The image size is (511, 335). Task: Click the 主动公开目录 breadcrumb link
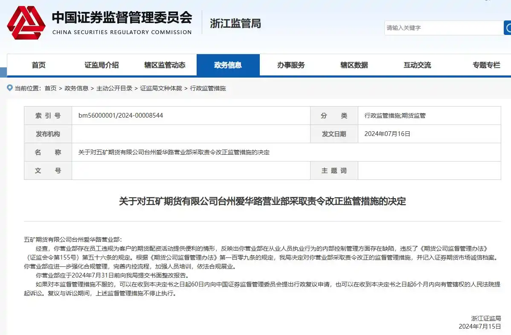(113, 88)
